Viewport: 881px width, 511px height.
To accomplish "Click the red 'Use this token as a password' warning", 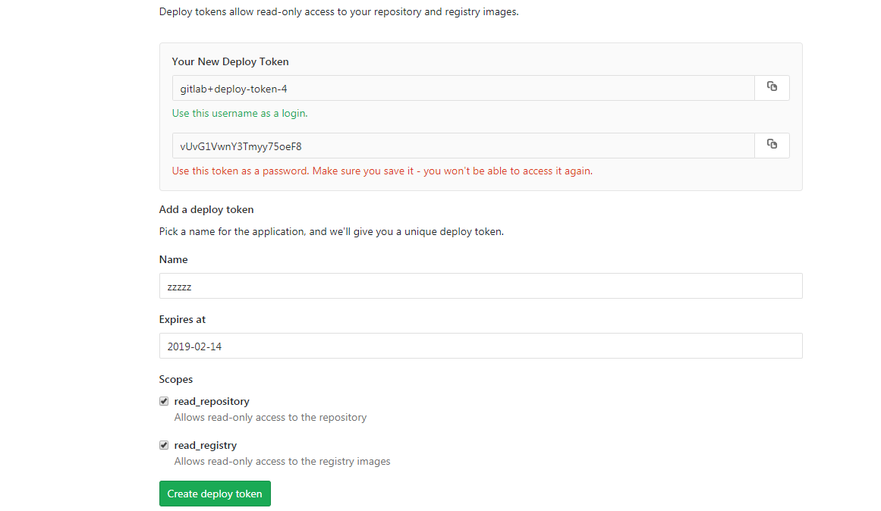I will coord(382,171).
